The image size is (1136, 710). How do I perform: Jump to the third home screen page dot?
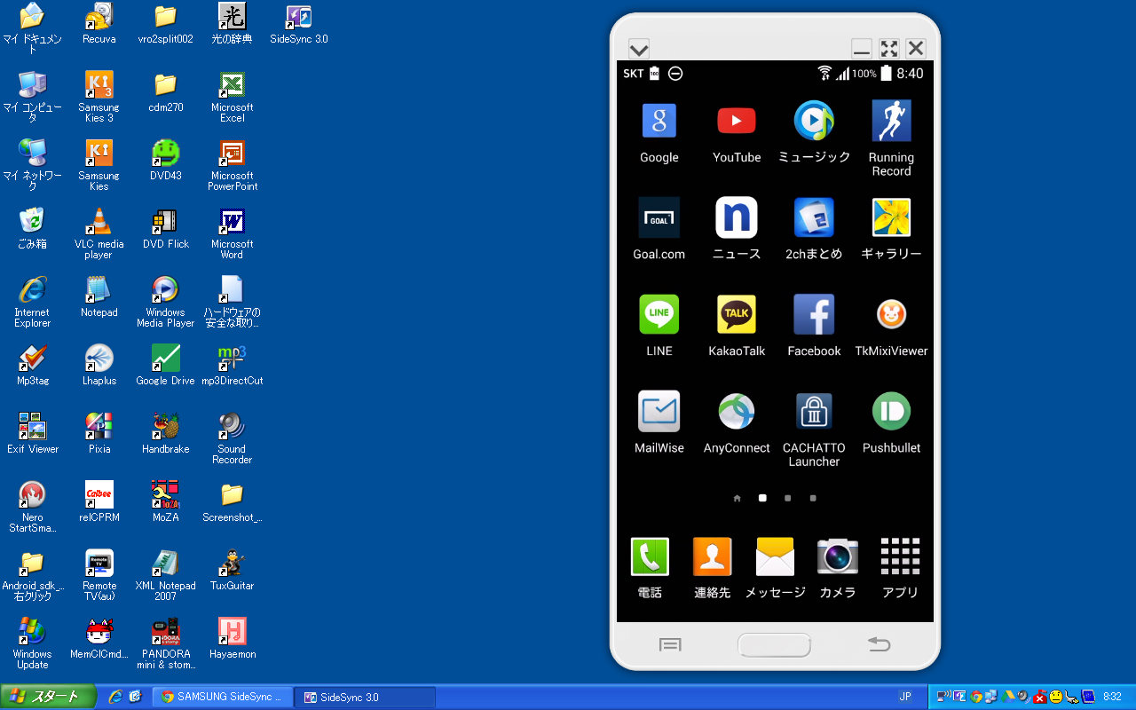[x=787, y=499]
